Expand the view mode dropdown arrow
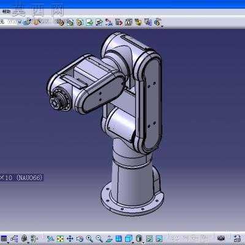Screen dimensions: 245x245 [144, 243]
